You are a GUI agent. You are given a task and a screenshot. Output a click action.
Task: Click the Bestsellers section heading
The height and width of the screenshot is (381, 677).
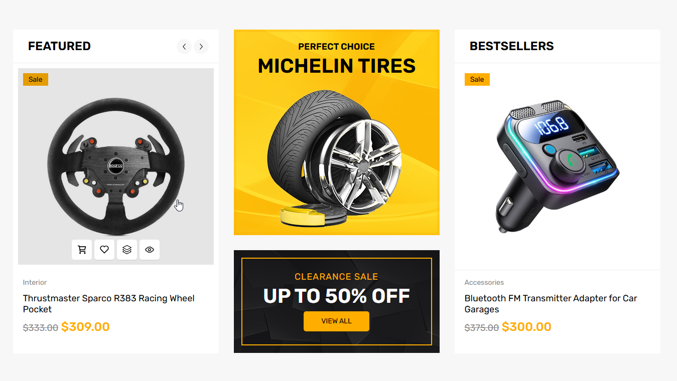511,46
